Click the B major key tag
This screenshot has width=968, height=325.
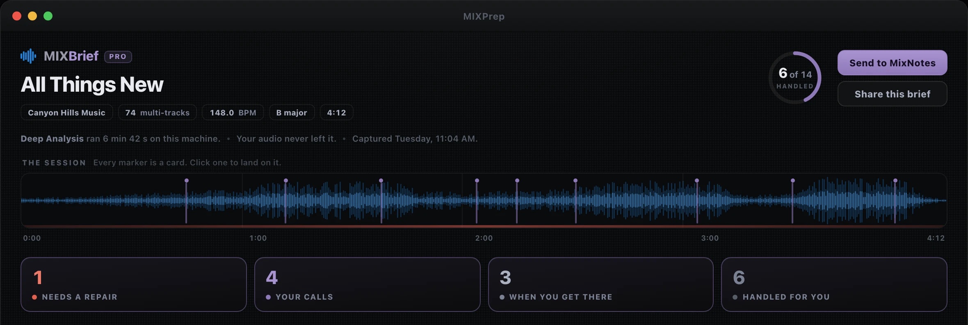coord(292,113)
